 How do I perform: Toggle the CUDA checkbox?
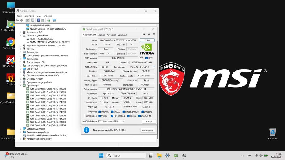pos(112,112)
